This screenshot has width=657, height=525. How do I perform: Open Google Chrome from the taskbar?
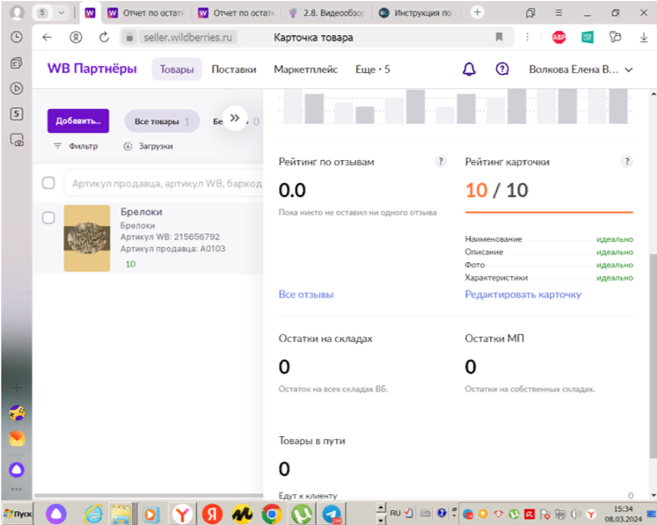[x=272, y=514]
